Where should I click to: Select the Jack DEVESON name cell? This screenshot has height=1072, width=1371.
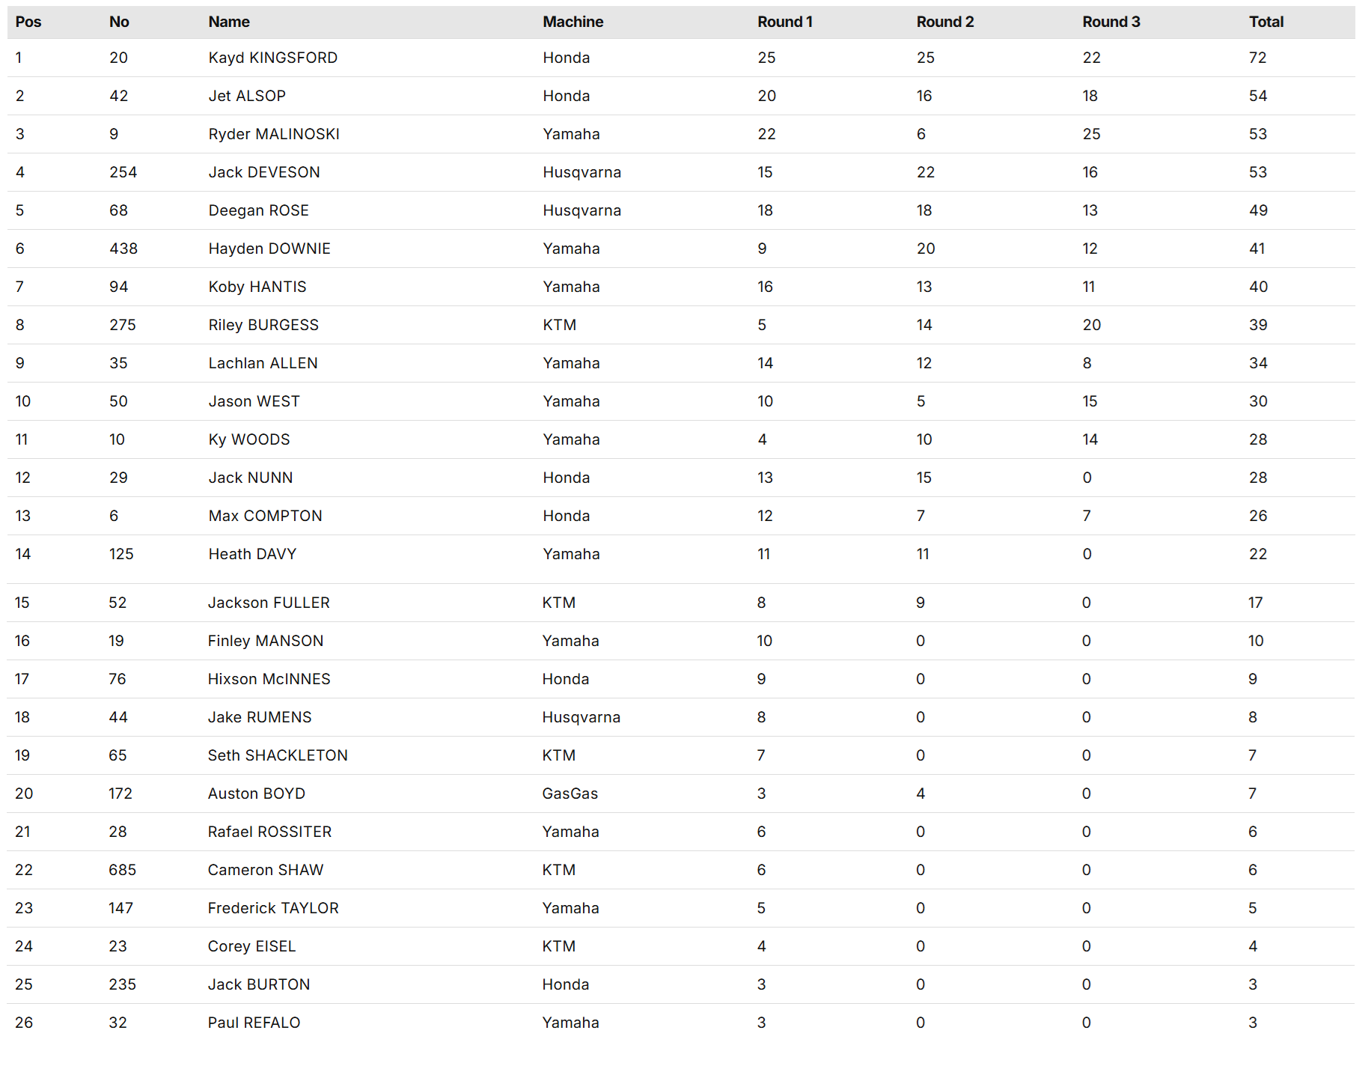click(x=264, y=172)
